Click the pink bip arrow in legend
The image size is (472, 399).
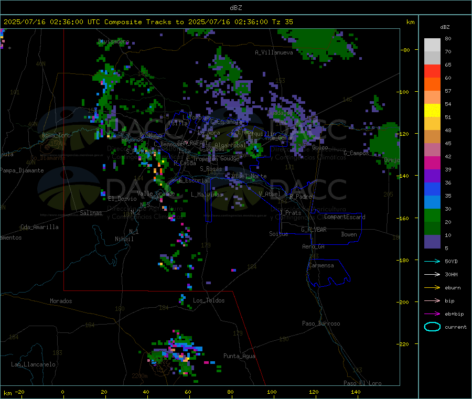pyautogui.click(x=432, y=300)
